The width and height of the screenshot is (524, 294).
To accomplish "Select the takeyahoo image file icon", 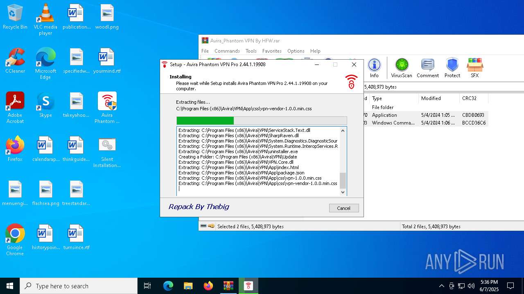I will click(76, 105).
